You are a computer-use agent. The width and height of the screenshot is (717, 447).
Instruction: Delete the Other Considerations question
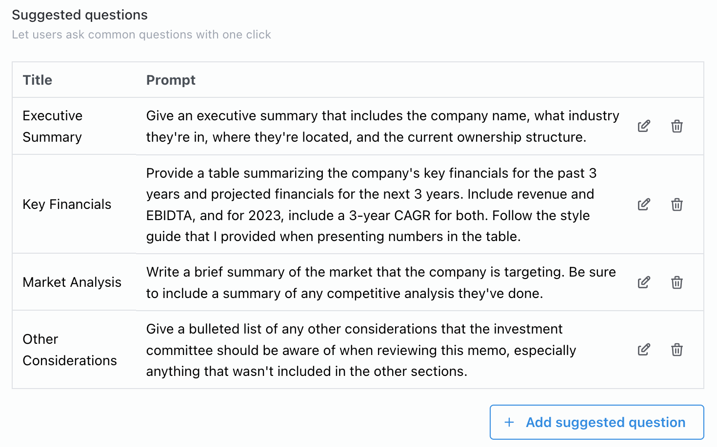pos(677,350)
